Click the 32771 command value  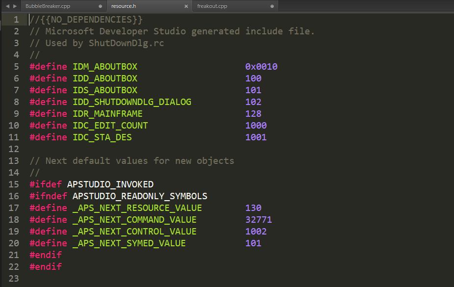coord(259,220)
